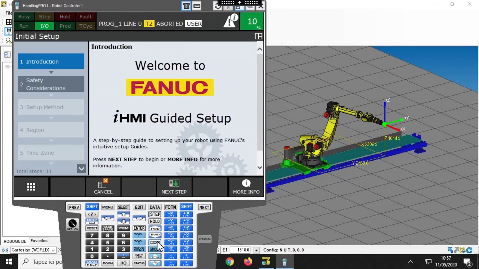Toggle the STEP key on the keypad
The height and width of the screenshot is (269, 479).
[155, 214]
